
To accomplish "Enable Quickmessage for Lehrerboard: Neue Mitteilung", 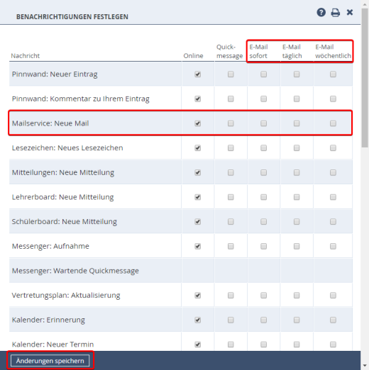I will [x=231, y=197].
